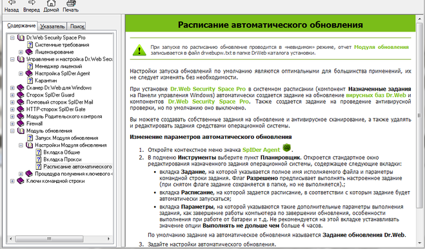Open the вирусных баз Dr.Web link
Viewport: 425px width, 249px height.
pos(376,95)
